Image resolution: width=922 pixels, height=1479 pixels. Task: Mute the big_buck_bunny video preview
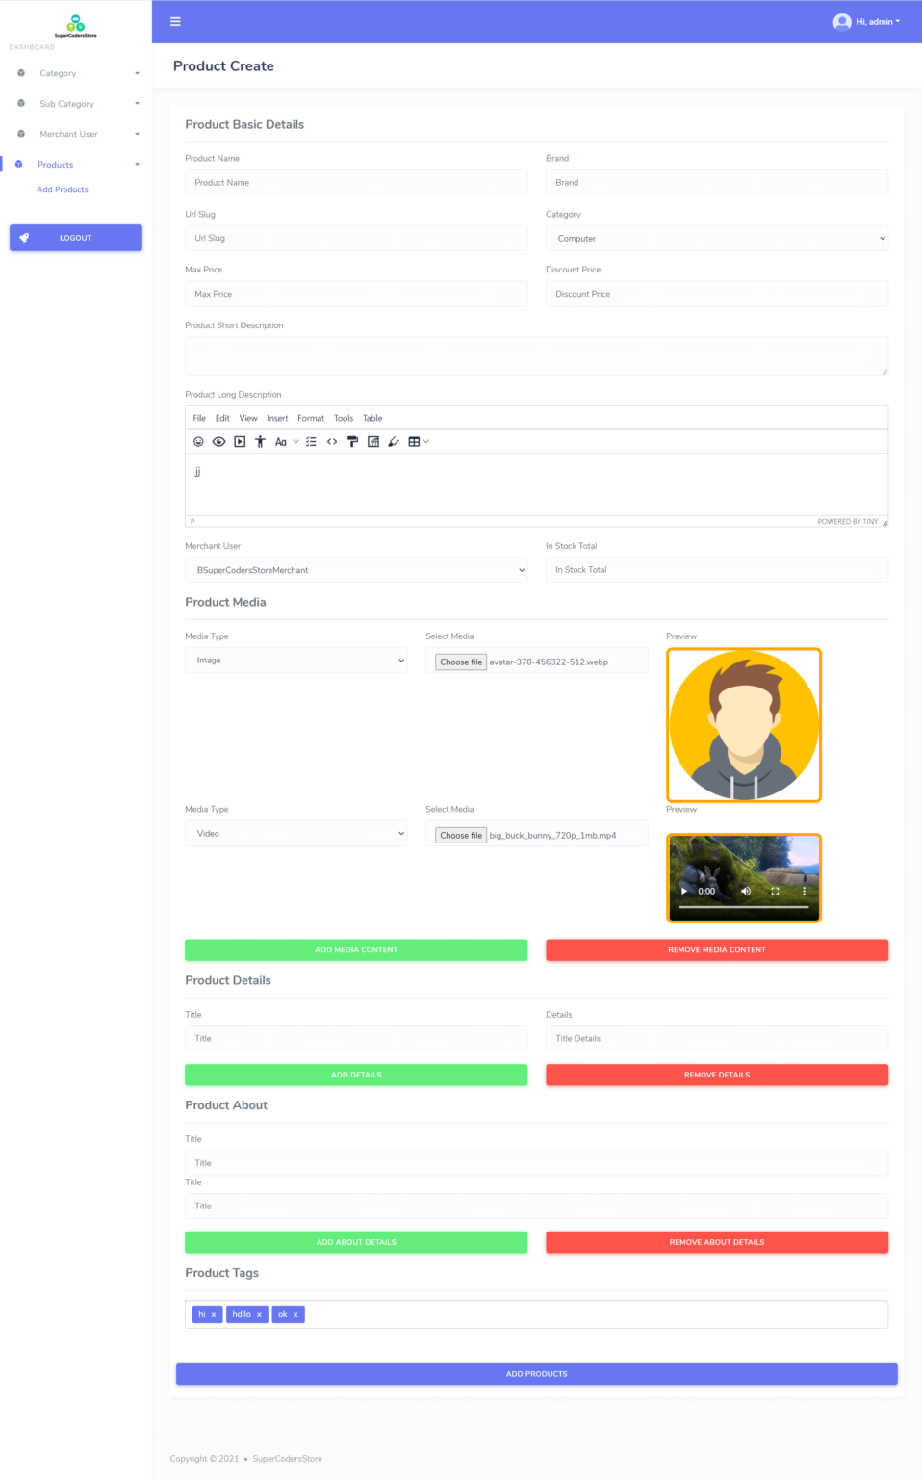click(745, 891)
